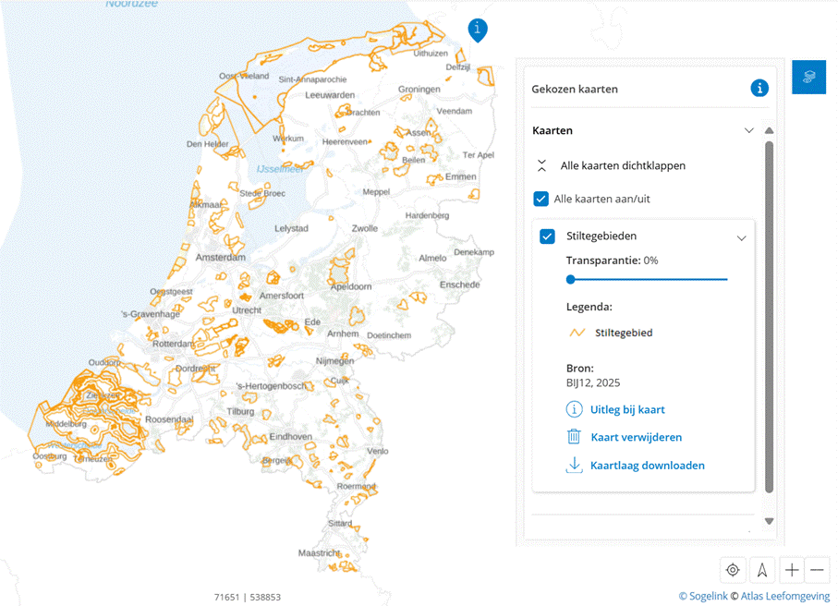This screenshot has width=838, height=606.
Task: Click the blue info marker on map
Action: tap(477, 30)
